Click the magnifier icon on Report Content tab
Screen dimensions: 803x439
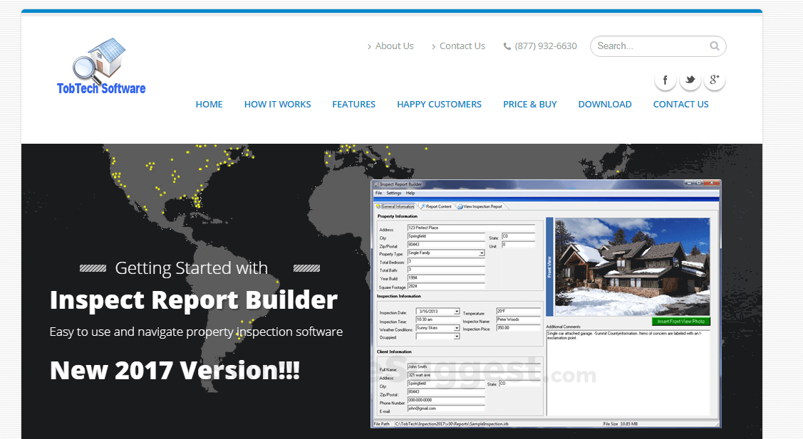[x=423, y=206]
